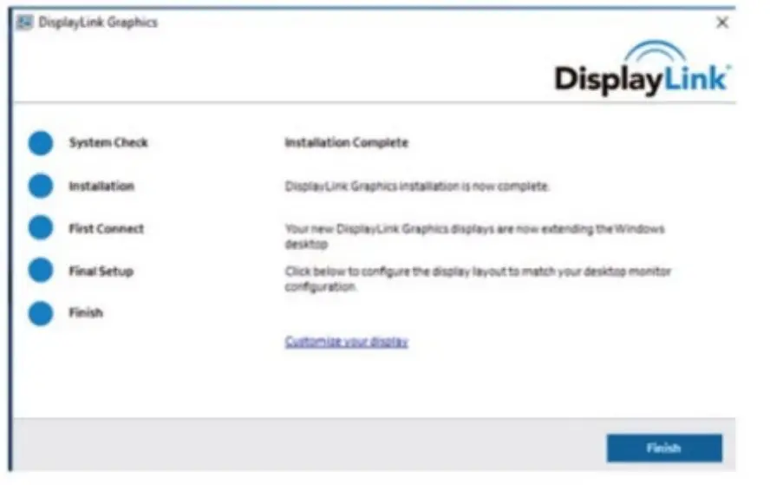Click the 'installation is now complete' sentence

coord(417,186)
